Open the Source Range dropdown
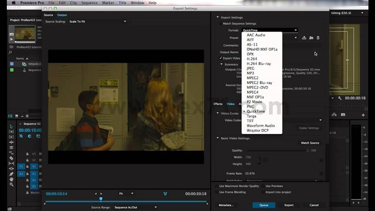 (136, 207)
